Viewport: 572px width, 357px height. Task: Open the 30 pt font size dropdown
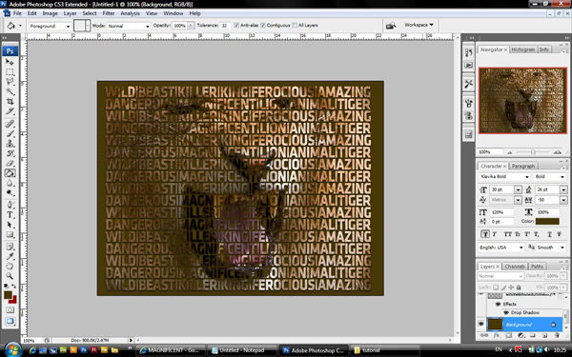tap(518, 189)
